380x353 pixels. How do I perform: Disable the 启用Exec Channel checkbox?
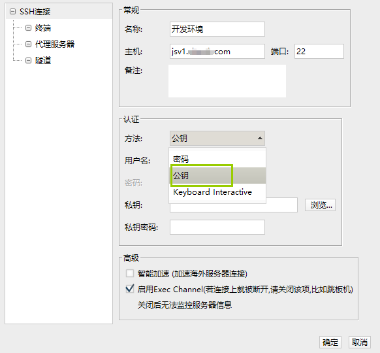pyautogui.click(x=130, y=289)
